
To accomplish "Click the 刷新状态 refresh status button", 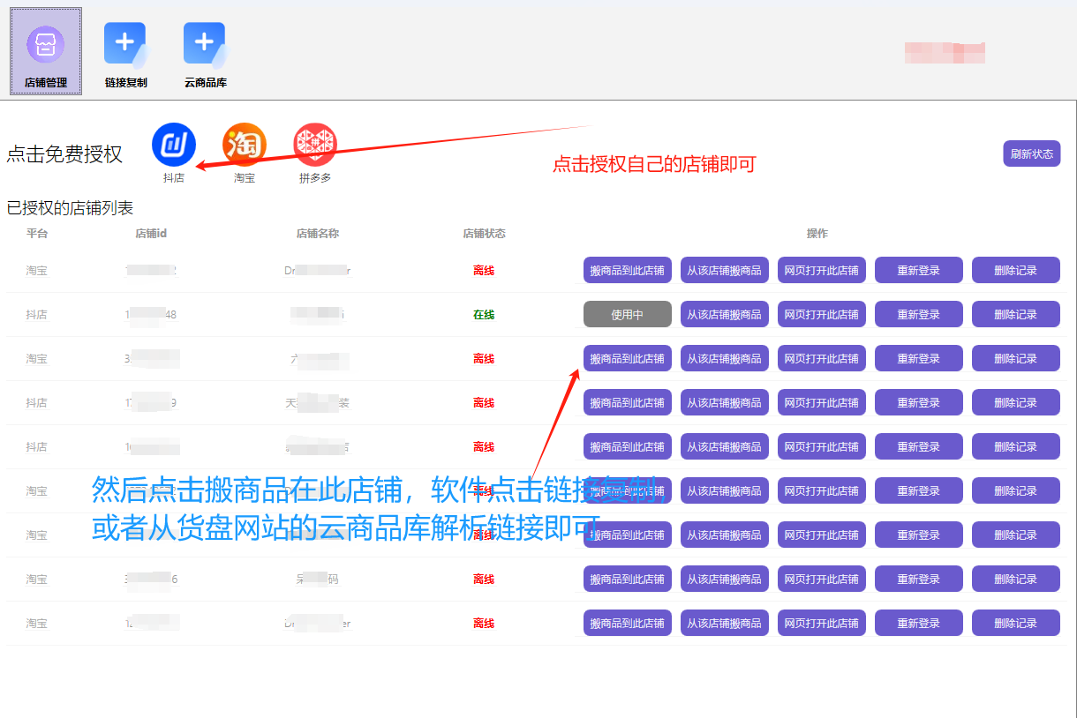I will click(1032, 153).
